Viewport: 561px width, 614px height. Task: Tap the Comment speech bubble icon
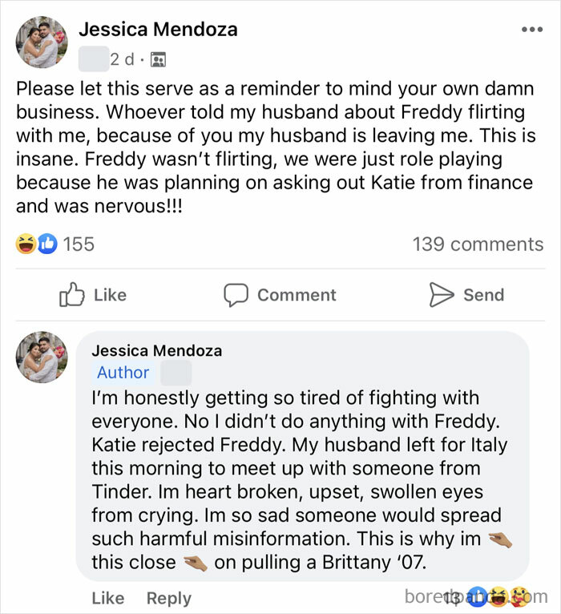tap(236, 295)
